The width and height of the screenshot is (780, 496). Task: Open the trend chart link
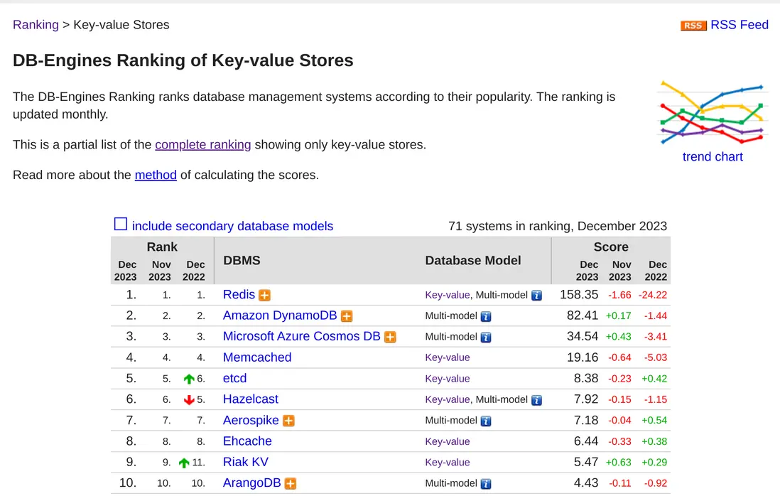pos(713,156)
